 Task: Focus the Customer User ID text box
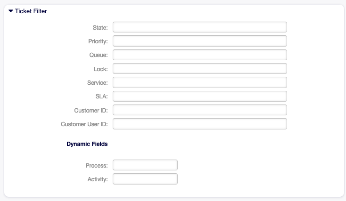[200, 124]
